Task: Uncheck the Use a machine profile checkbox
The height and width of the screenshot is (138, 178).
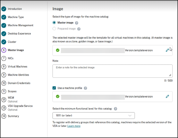Action: (54, 88)
